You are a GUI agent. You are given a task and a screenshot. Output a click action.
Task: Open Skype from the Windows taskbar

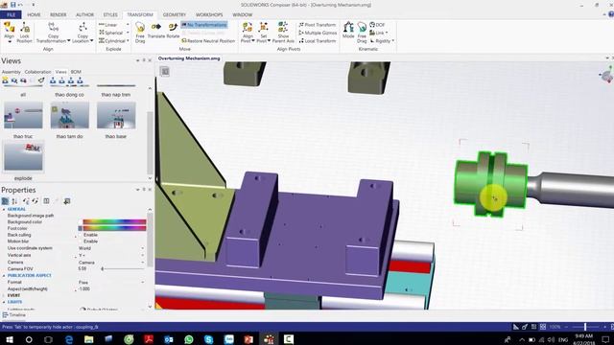pos(209,339)
